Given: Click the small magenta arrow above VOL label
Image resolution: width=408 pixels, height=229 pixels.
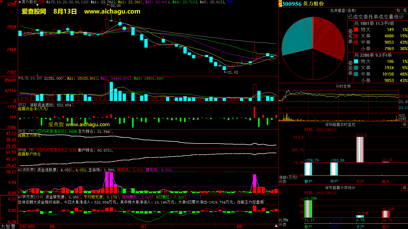Looking at the screenshot, I should coord(37,75).
